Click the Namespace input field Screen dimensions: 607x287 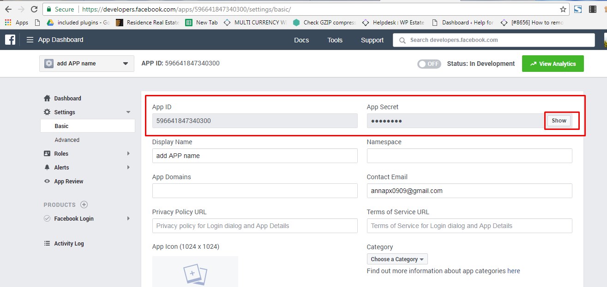click(469, 156)
